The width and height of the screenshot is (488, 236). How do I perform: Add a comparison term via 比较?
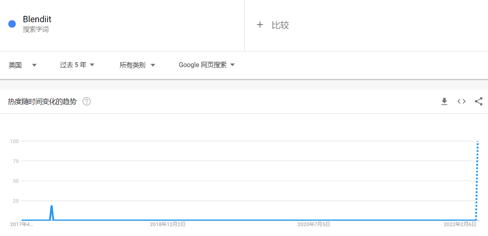pos(280,25)
